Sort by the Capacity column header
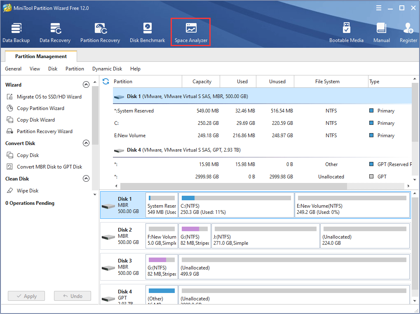420x314 pixels. tap(201, 81)
